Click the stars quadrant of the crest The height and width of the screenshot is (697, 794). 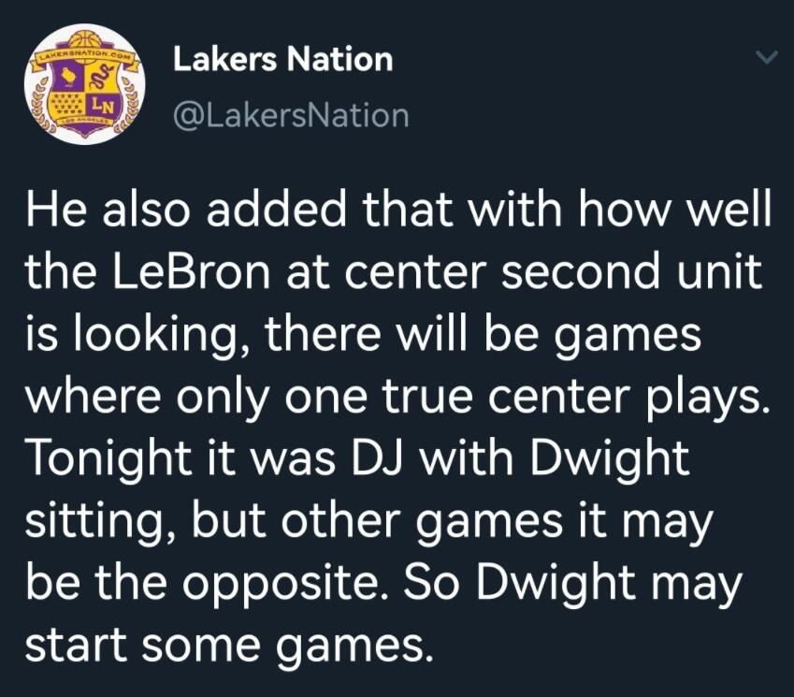pos(69,106)
